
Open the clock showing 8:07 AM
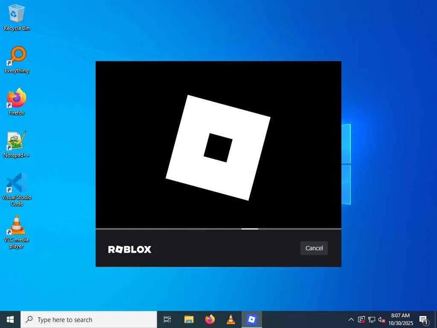point(400,319)
